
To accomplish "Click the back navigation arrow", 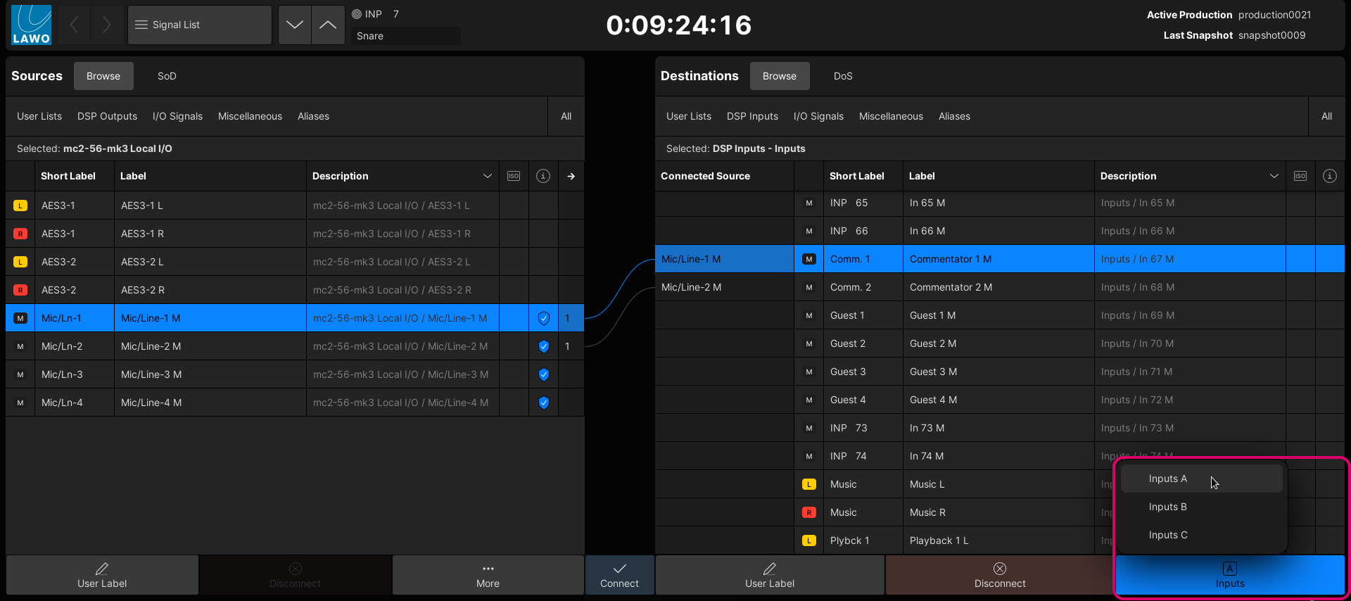I will click(74, 25).
